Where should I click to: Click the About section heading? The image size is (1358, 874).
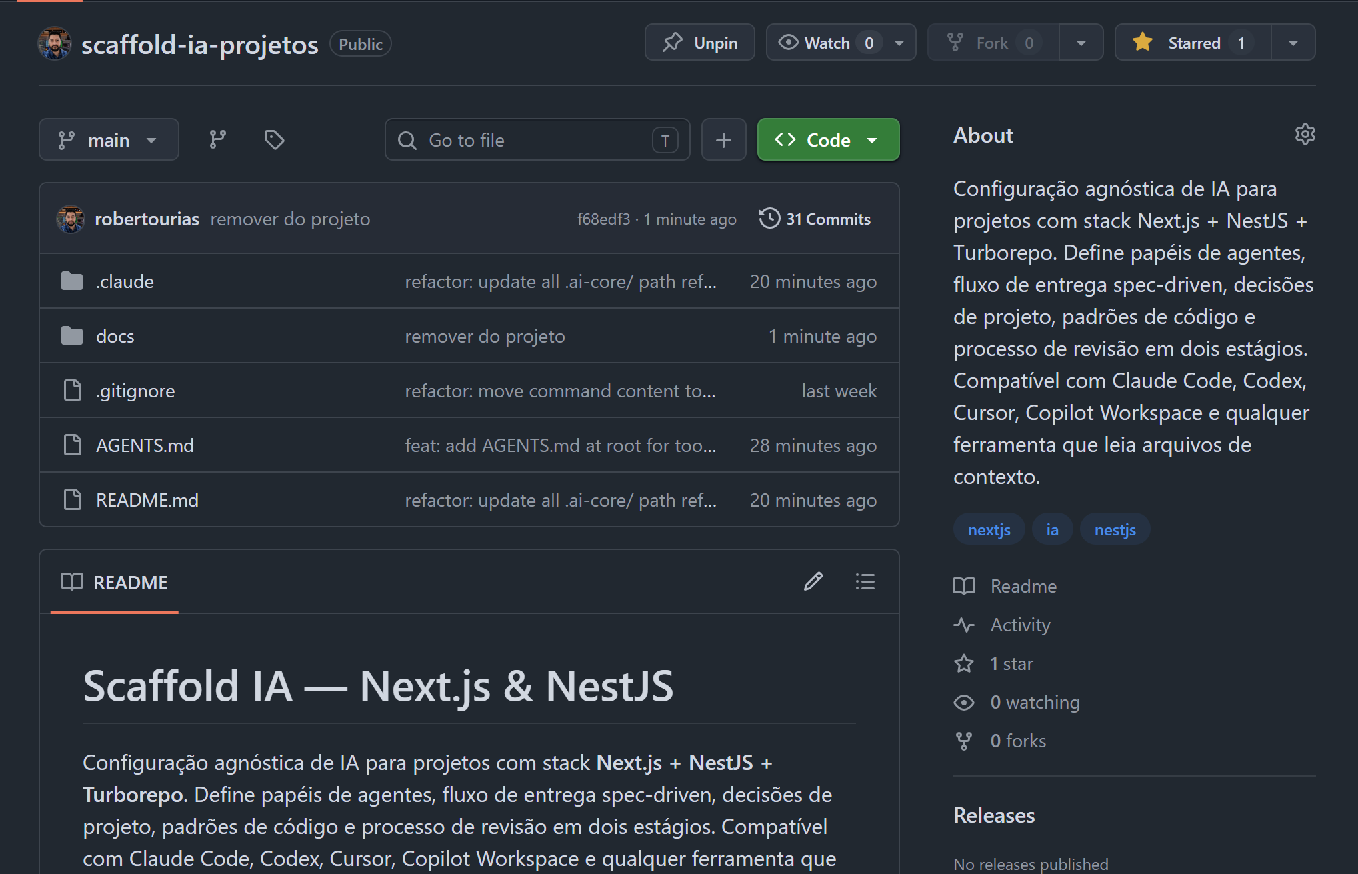[983, 135]
